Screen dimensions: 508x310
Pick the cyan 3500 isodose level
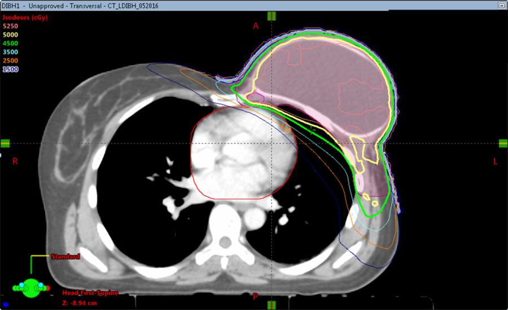coord(11,52)
